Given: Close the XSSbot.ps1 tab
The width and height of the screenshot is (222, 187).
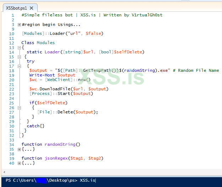Looking at the screenshot, I should tap(32, 8).
